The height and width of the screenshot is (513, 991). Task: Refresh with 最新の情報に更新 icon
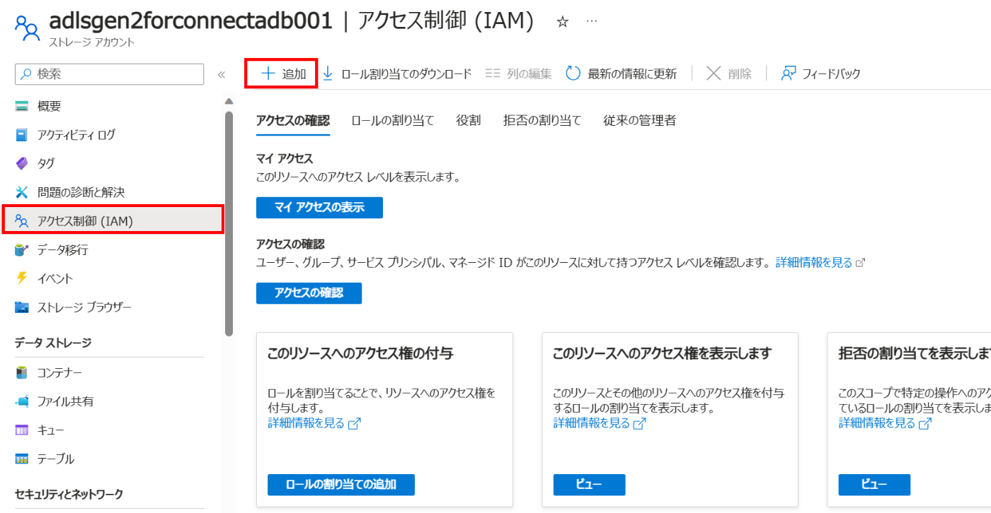coord(573,73)
